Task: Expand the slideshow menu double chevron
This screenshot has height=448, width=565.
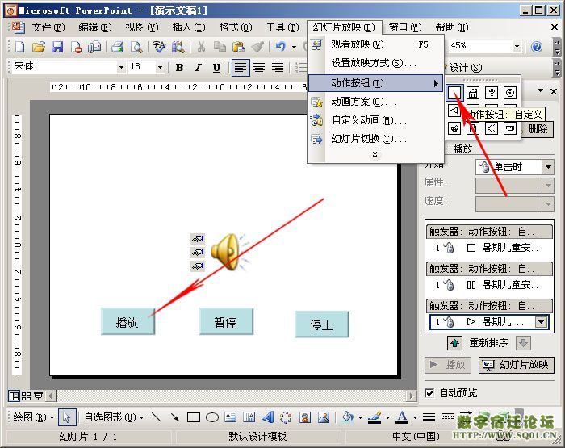Action: (x=375, y=155)
